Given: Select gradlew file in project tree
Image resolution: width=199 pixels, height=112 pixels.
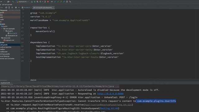Looking at the screenshot, I should (2, 49).
